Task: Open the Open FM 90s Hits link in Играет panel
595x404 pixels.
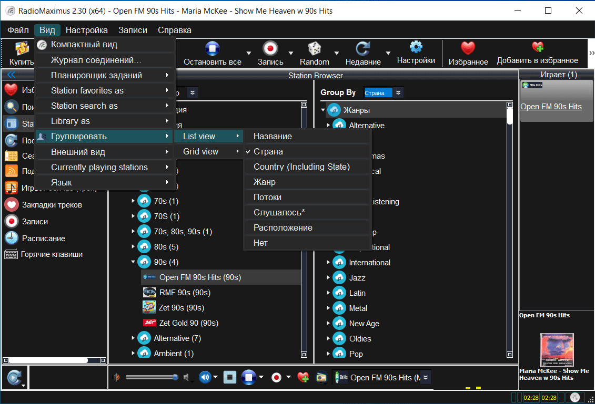Action: pyautogui.click(x=551, y=107)
